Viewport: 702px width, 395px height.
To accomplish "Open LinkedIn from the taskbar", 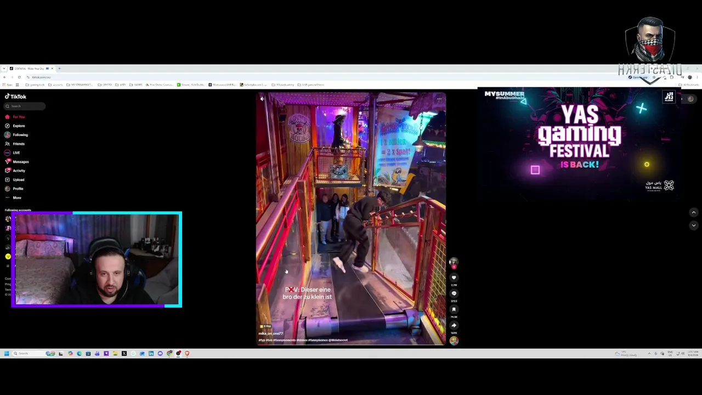I will (x=151, y=353).
